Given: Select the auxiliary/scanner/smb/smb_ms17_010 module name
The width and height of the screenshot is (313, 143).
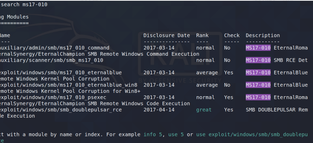Looking at the screenshot, I should point(51,60).
